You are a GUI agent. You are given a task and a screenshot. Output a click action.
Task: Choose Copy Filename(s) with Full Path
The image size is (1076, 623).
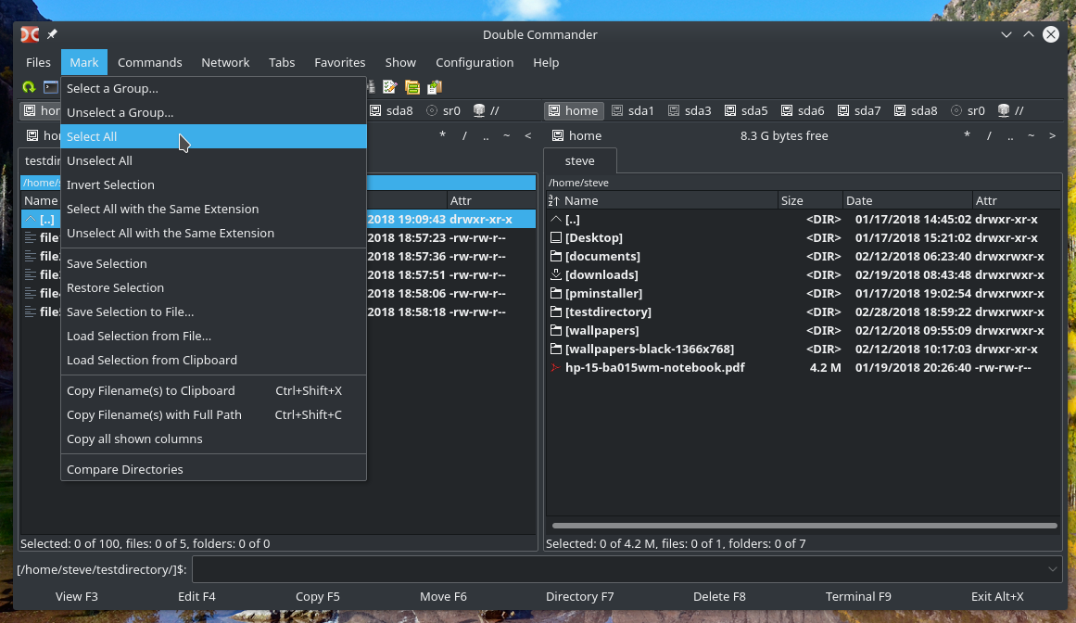[213, 414]
